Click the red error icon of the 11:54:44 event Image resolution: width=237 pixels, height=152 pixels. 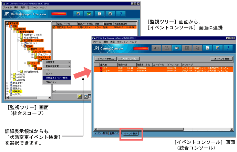pos(101,68)
